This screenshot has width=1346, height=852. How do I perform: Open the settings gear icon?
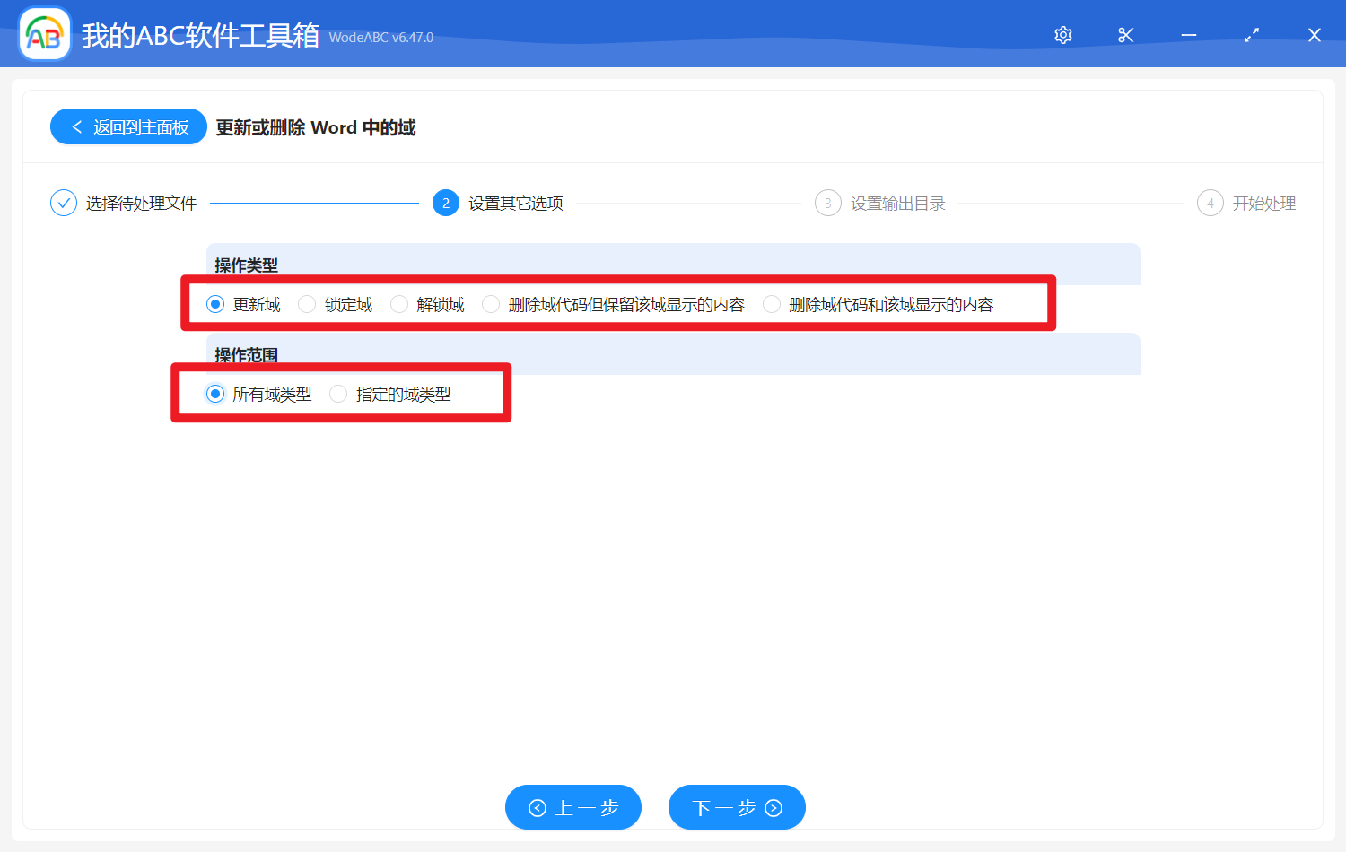(1062, 34)
